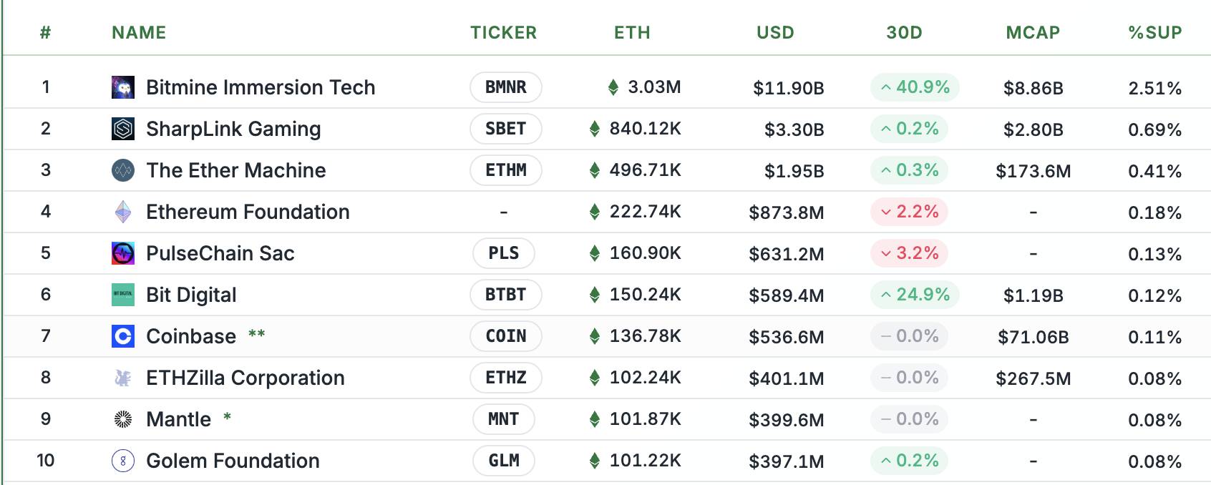
Task: Click the SharpLink Gaming logo icon
Action: click(123, 129)
